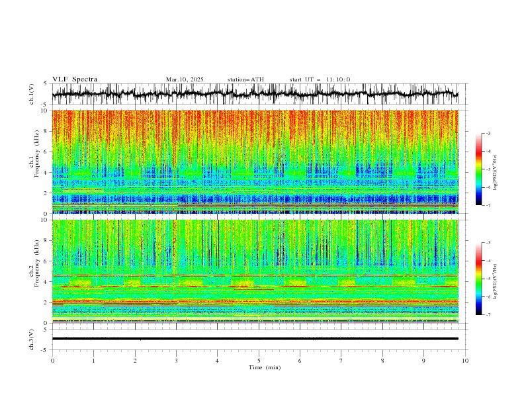Click the 'ch.3(V)' waveform axis label

[x=32, y=339]
